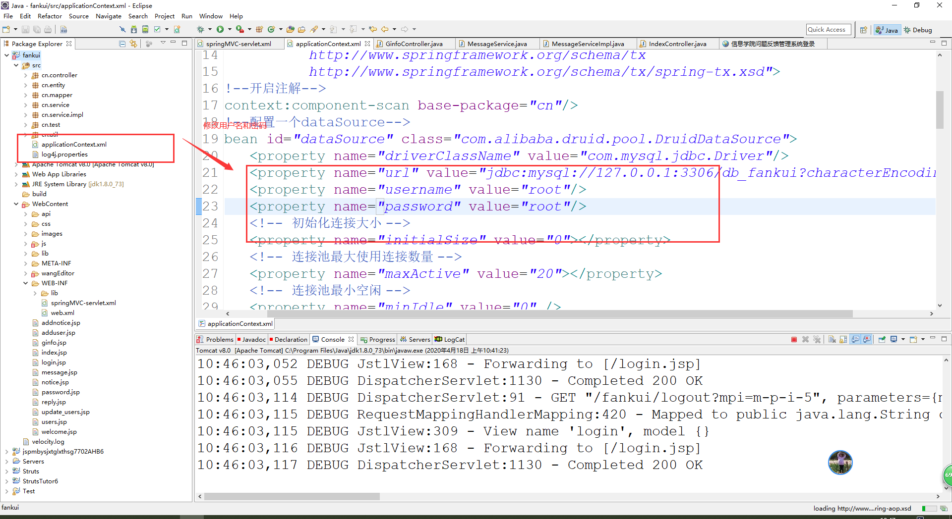
Task: Click the Open Task folder icon
Action: pos(301,30)
